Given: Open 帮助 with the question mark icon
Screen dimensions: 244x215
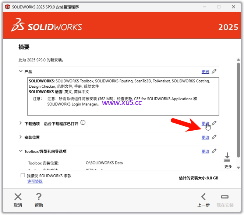Looking at the screenshot, I should coord(39,197).
